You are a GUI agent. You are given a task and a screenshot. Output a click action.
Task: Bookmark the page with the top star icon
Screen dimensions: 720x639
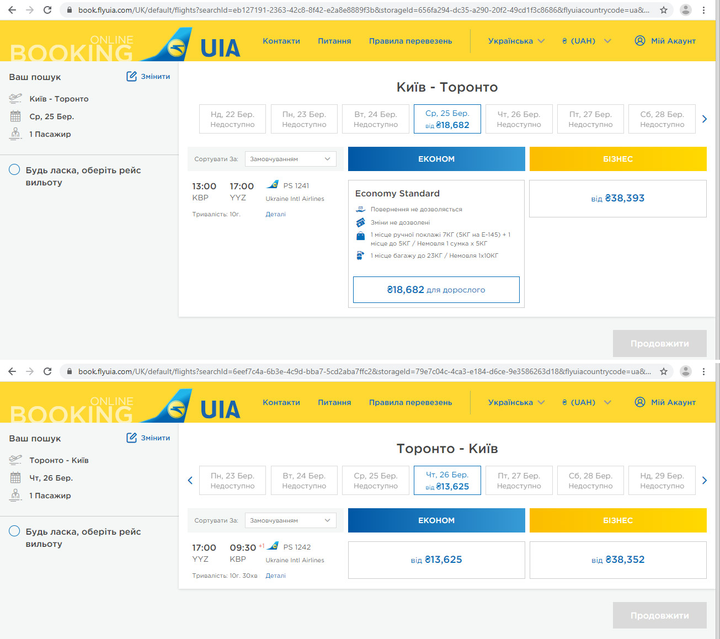[664, 10]
